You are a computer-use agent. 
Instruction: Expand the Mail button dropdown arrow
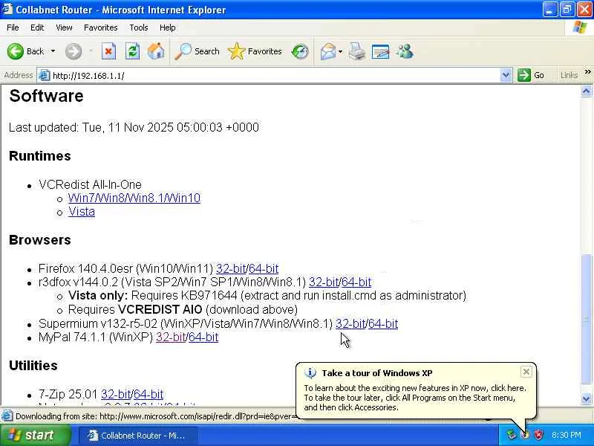pyautogui.click(x=340, y=51)
